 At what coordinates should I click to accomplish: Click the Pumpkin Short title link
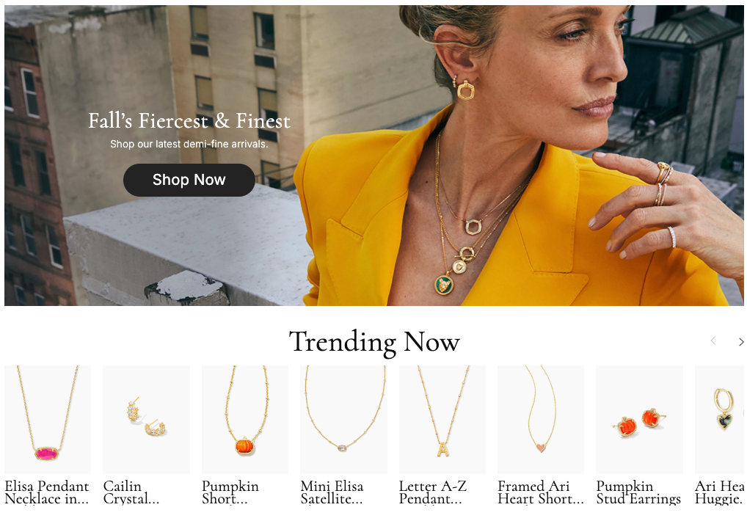point(230,492)
